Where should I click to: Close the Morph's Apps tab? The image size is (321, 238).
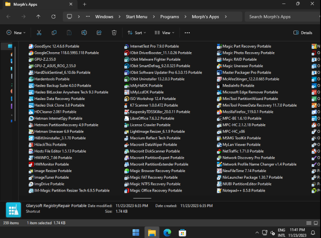[x=71, y=4]
